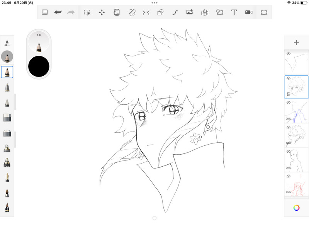Select the black ink pen brush
This screenshot has height=232, width=309.
pos(7,162)
